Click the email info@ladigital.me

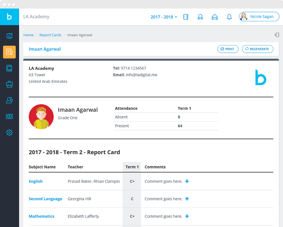[141, 75]
